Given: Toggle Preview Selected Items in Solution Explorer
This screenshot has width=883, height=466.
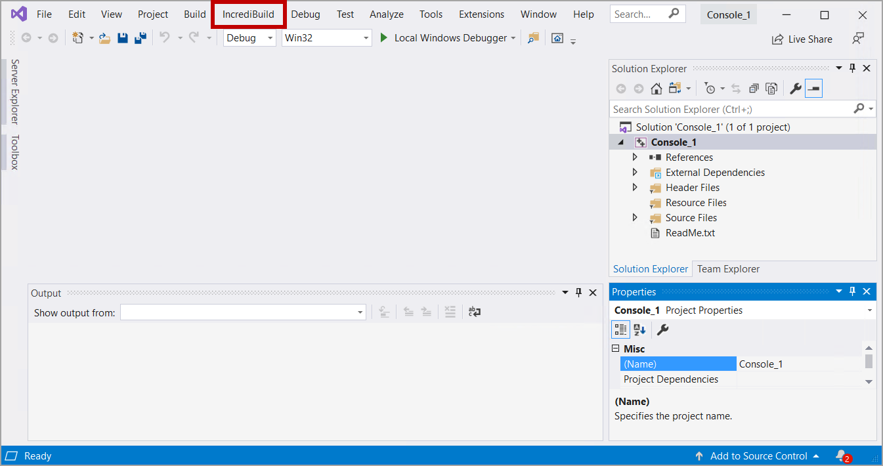Looking at the screenshot, I should [x=813, y=89].
